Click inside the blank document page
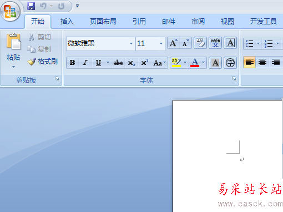Image resolution: width=283 pixels, height=212 pixels. tap(228, 157)
